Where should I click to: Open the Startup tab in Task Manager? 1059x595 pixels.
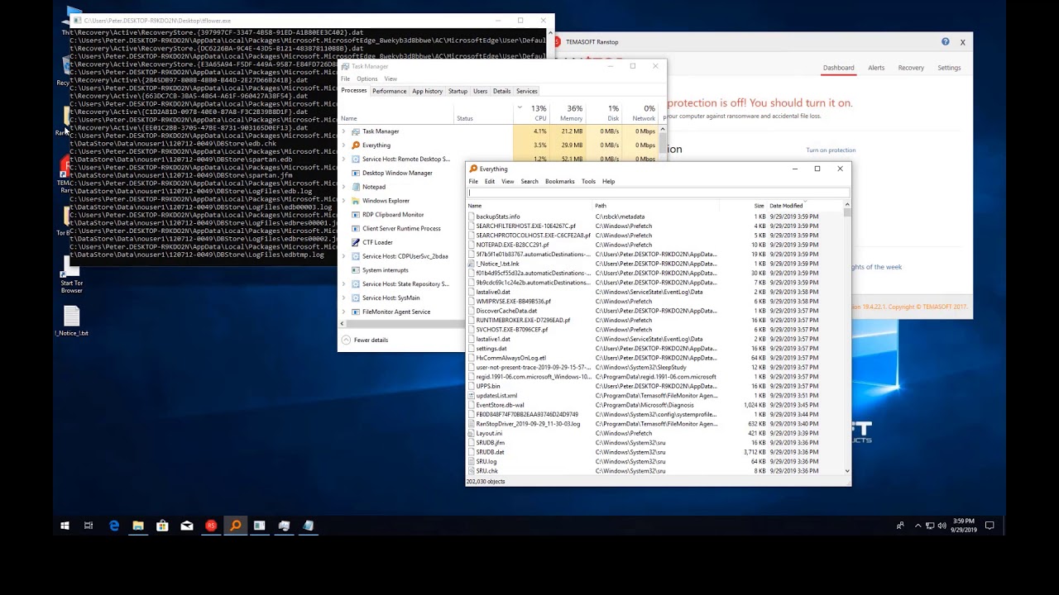(x=458, y=91)
